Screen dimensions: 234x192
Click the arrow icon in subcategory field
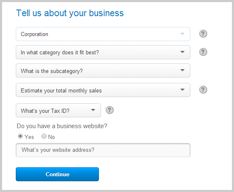tap(182, 70)
